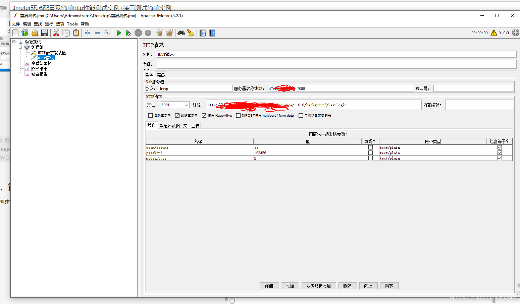Viewport: 520px width, 304px height.
Task: Click the Open file folder icon
Action: click(x=35, y=33)
